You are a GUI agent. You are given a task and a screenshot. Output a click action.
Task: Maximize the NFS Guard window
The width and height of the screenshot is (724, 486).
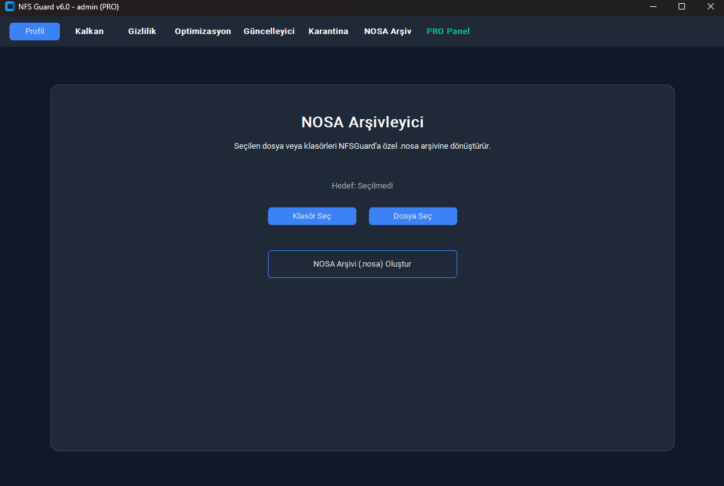click(682, 7)
